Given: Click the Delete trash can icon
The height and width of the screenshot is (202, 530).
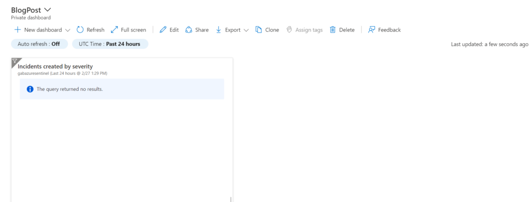Looking at the screenshot, I should point(333,29).
